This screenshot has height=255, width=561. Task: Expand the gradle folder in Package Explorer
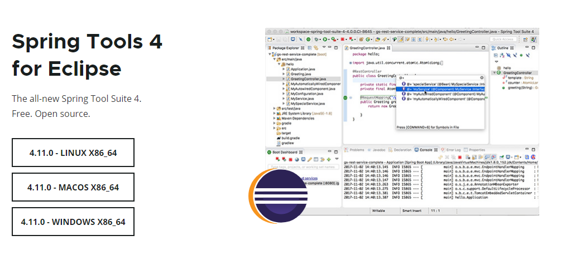275,123
